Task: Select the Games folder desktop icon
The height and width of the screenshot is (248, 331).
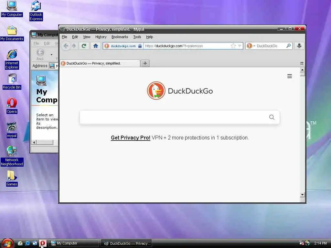Action: [12, 178]
